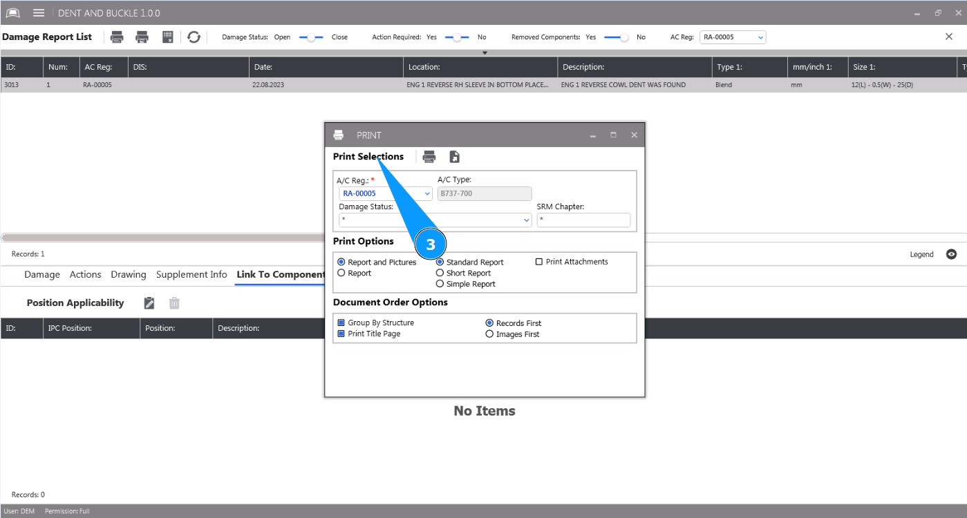
Task: Click the Permission: Full status bar entry
Action: click(67, 511)
